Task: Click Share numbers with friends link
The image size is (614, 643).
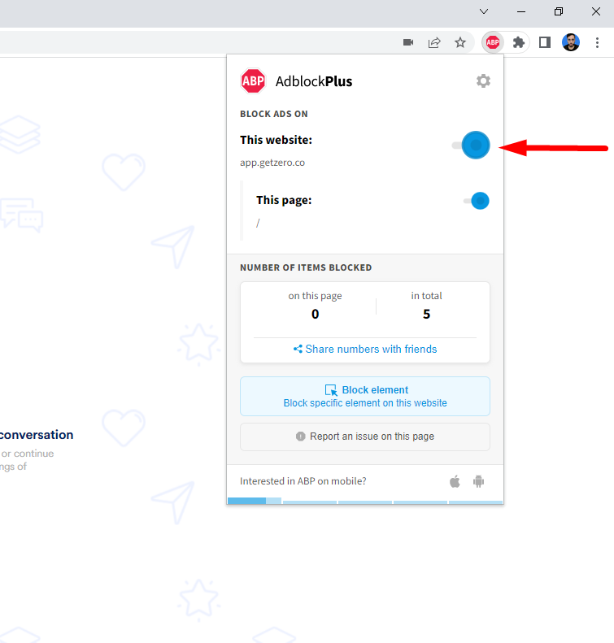Action: tap(365, 349)
